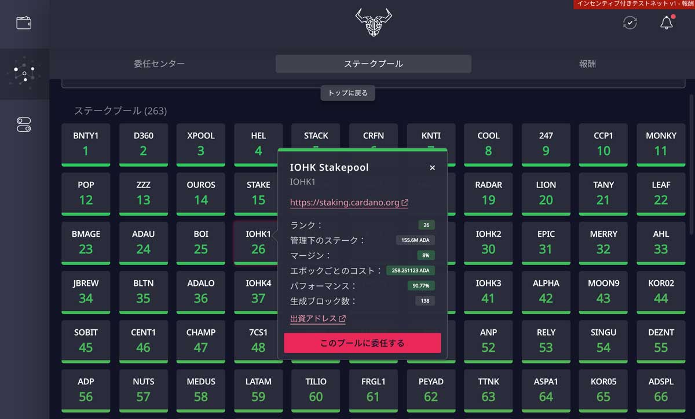Select the DEZNT stake pool tile
The height and width of the screenshot is (419, 695).
[x=661, y=341]
